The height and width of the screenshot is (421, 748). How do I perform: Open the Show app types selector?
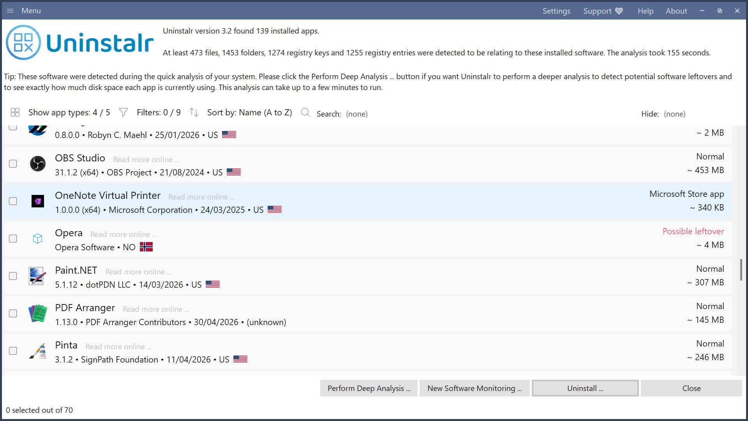point(69,113)
